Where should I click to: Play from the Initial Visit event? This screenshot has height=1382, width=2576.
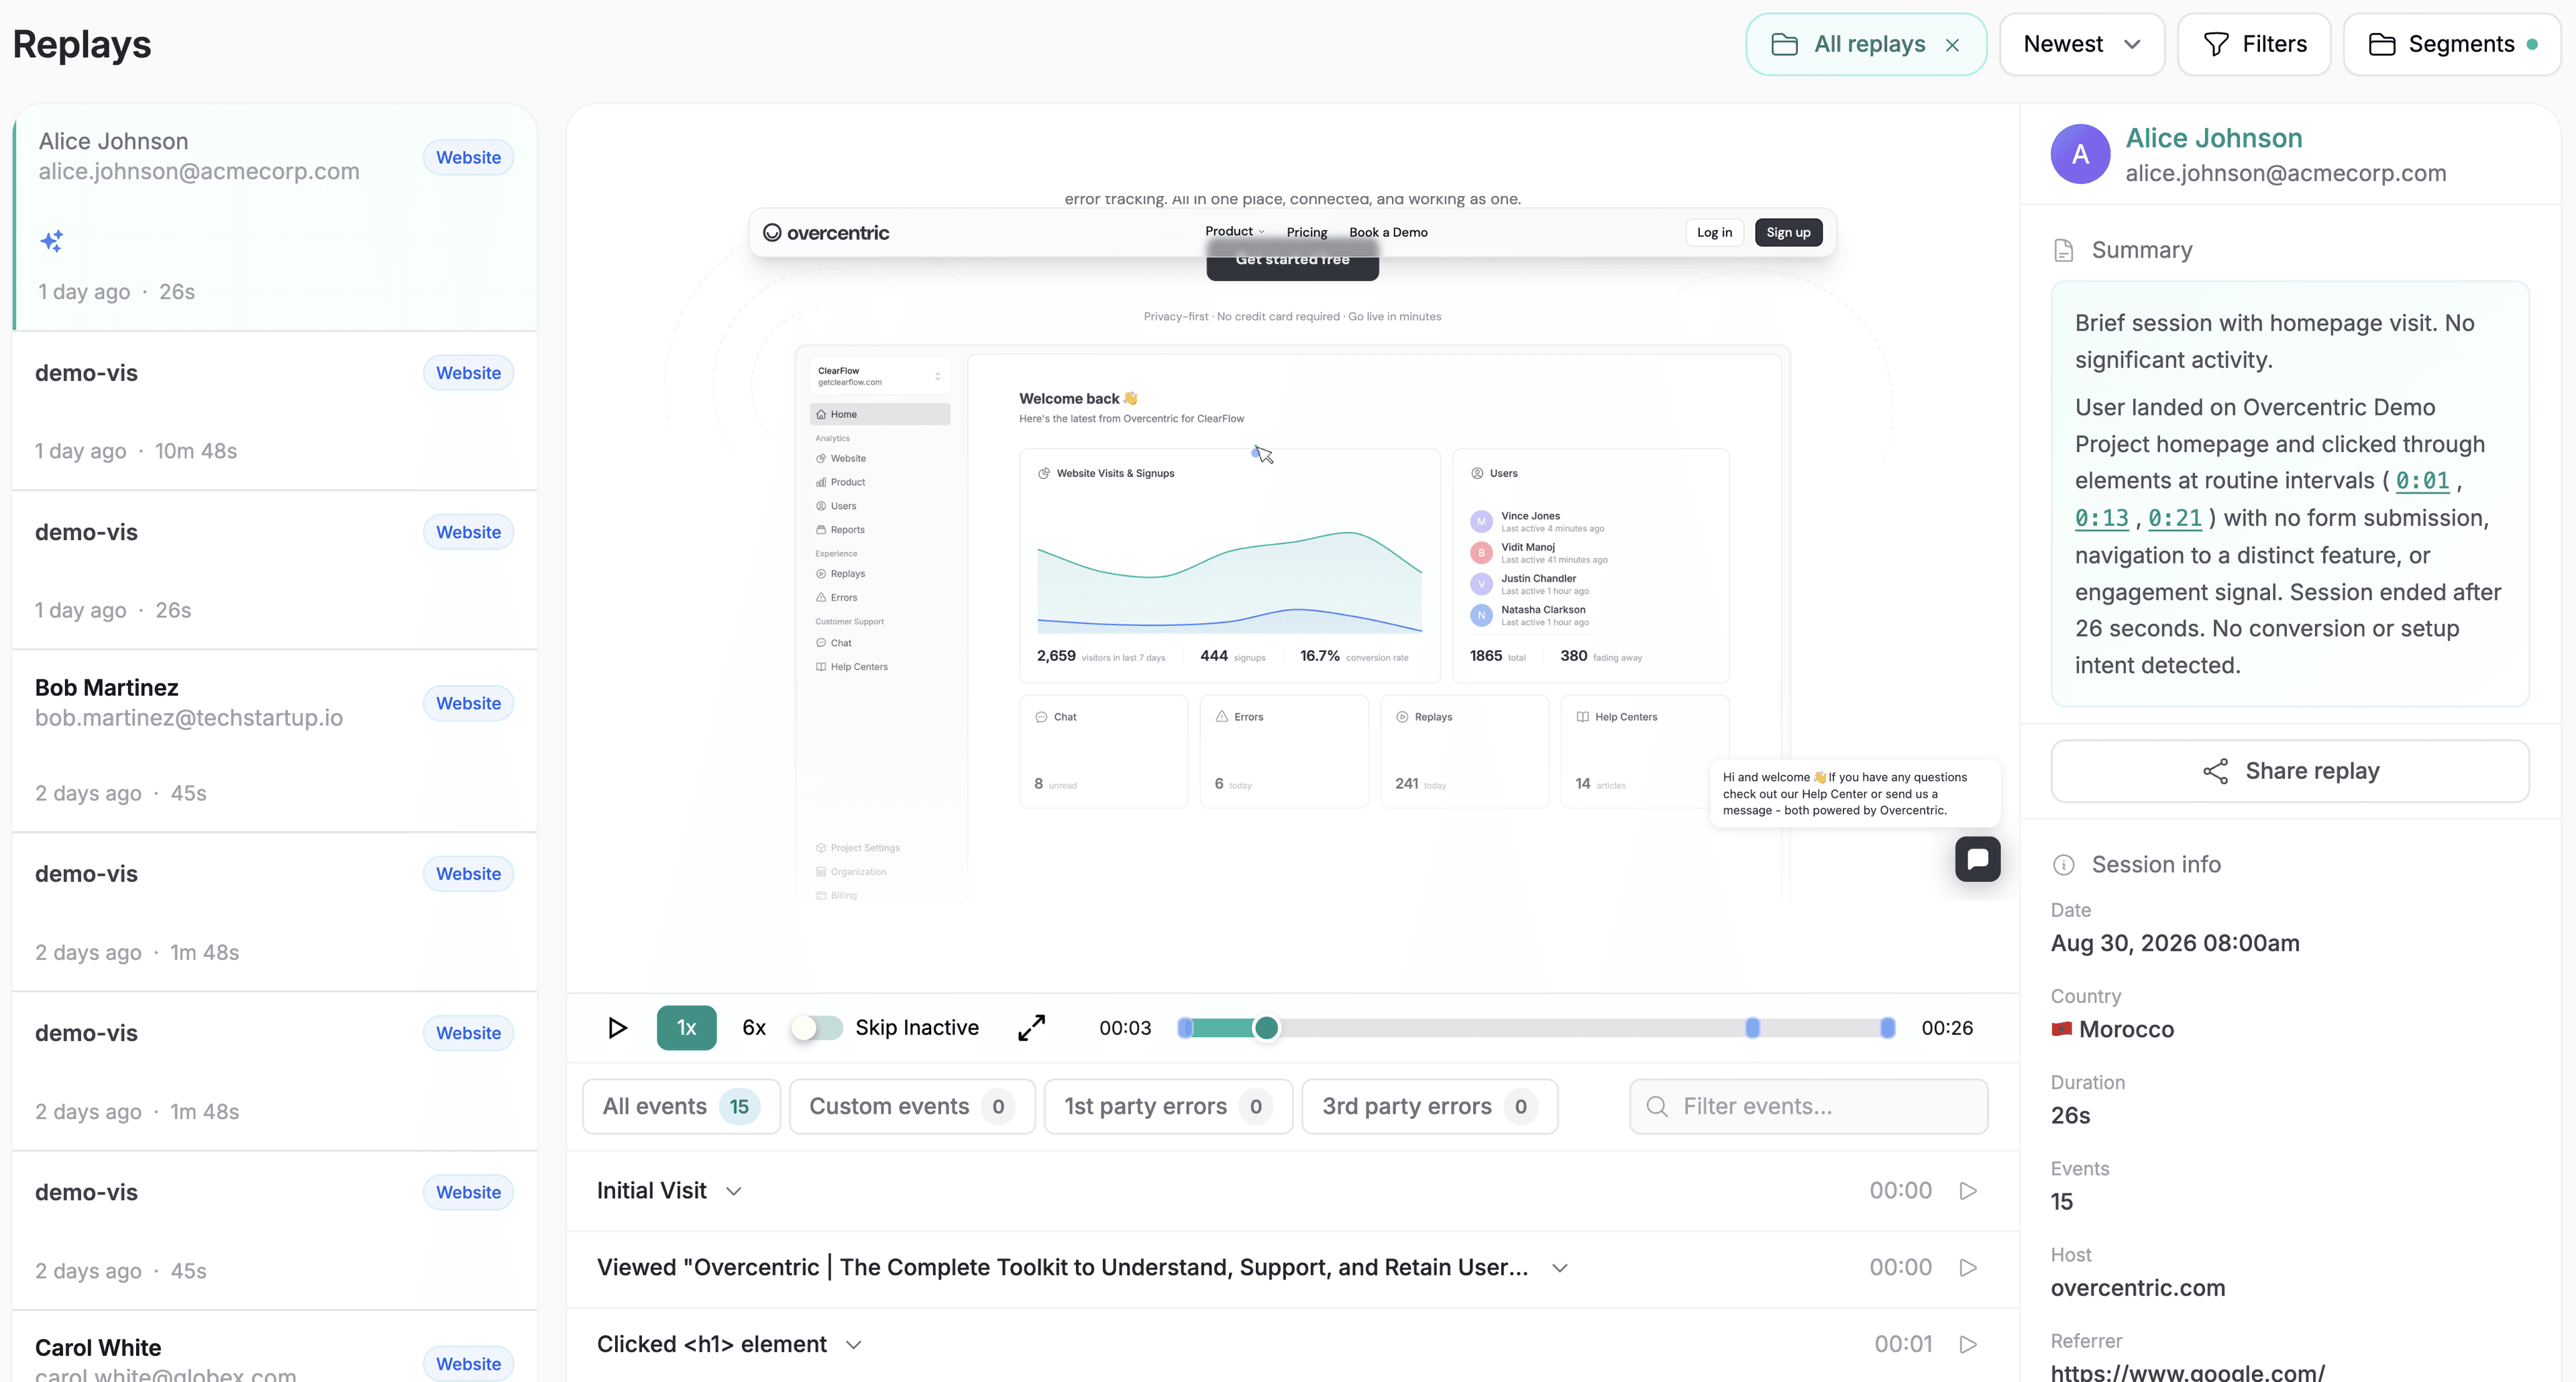coord(1968,1191)
